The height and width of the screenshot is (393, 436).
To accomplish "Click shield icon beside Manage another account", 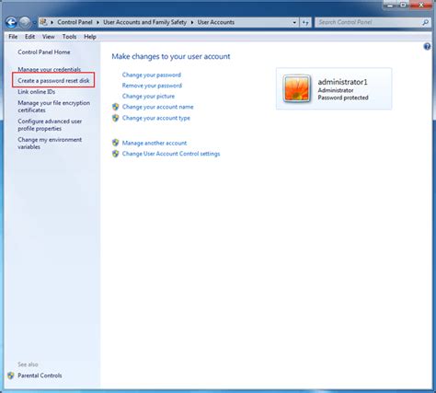I will (x=116, y=143).
